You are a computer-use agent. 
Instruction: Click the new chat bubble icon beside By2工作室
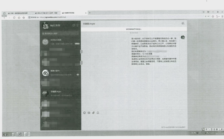coord(74,25)
